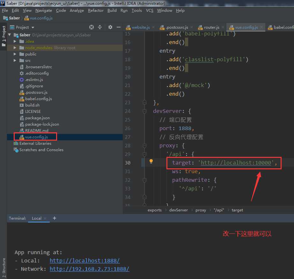Click the .eslintrc.js file icon

[x=22, y=80]
